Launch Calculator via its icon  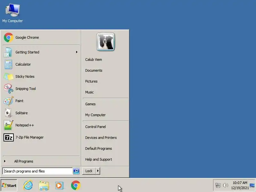(x=8, y=64)
